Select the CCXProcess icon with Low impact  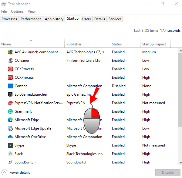pos(10,69)
